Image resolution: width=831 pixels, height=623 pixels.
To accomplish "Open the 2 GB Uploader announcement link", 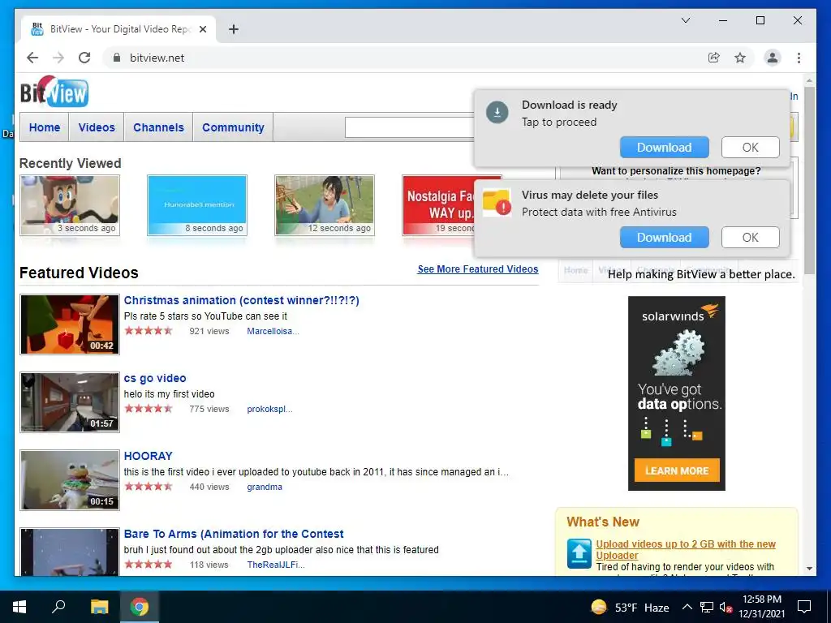I will [x=685, y=549].
